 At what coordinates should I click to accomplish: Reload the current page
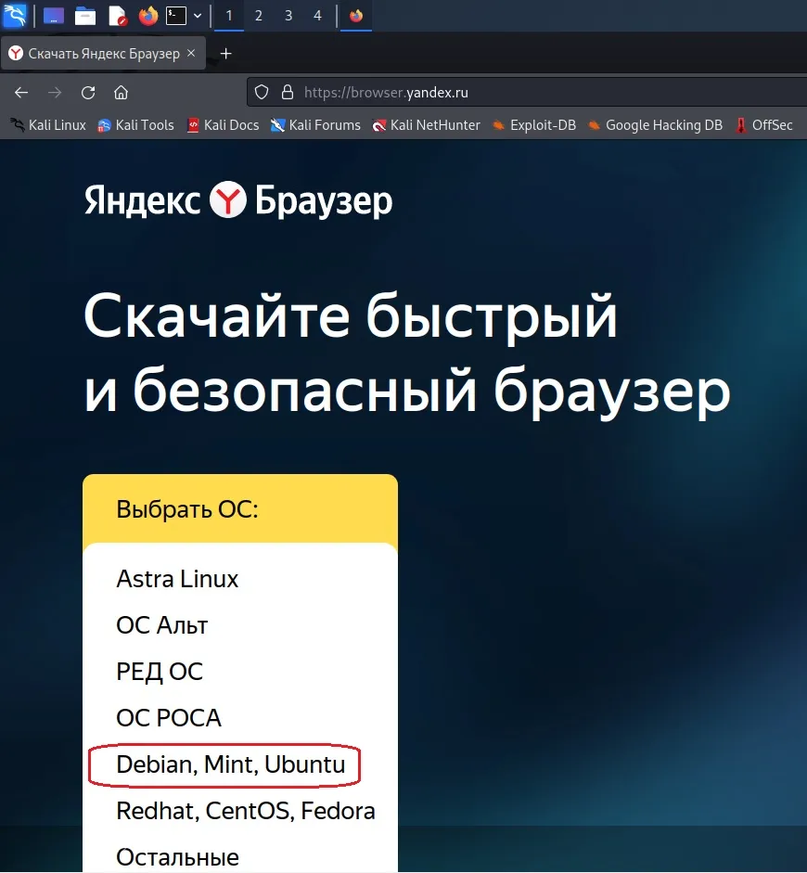[x=88, y=93]
